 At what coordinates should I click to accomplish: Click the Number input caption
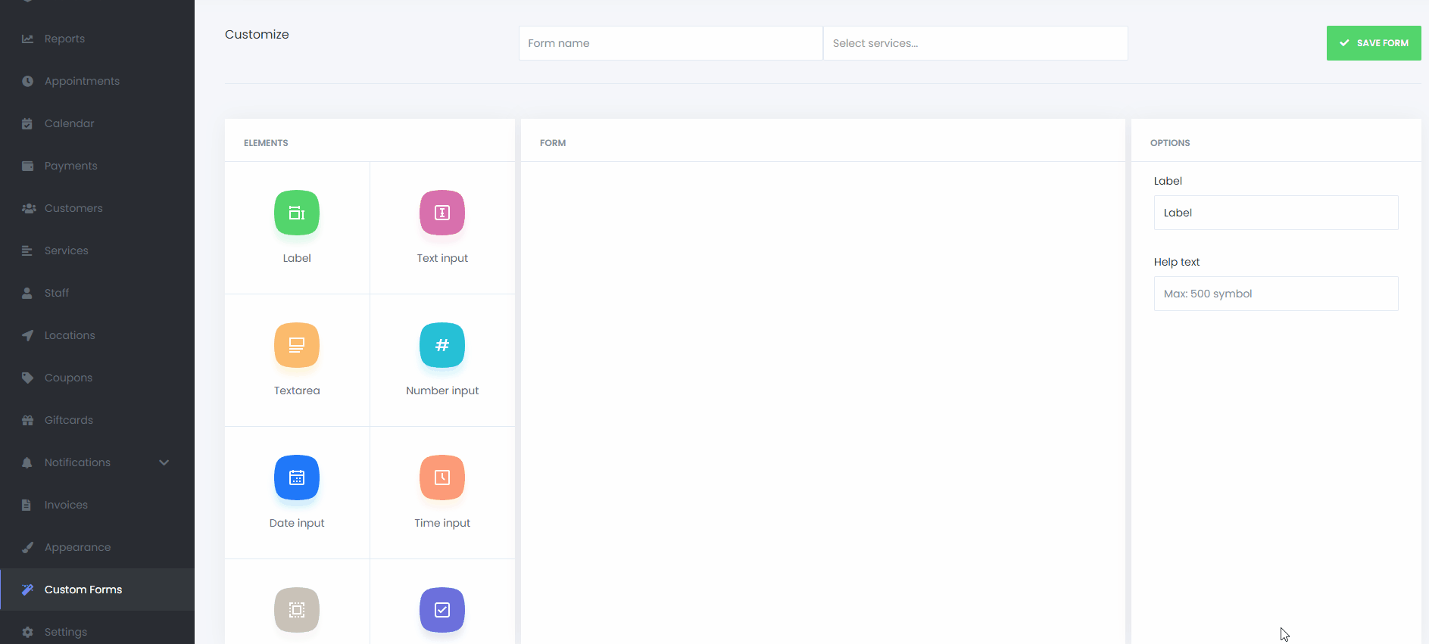tap(442, 390)
